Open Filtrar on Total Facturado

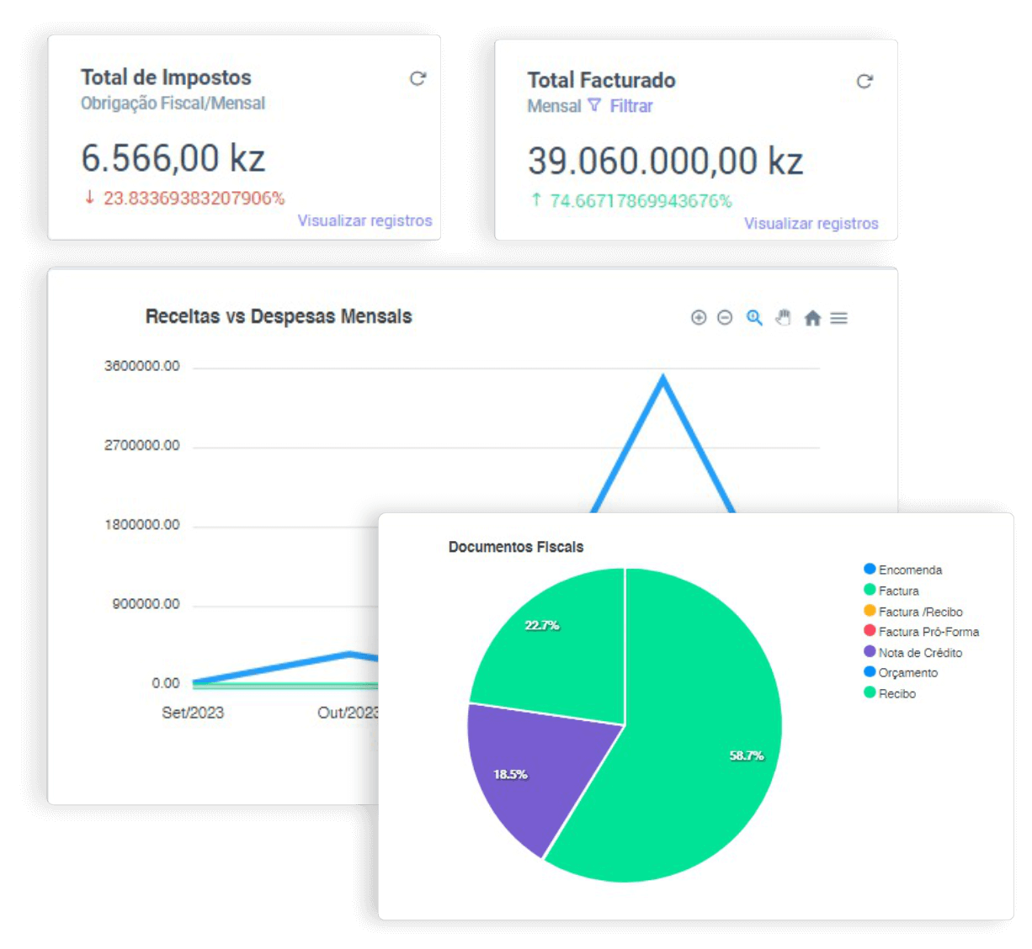coord(631,106)
